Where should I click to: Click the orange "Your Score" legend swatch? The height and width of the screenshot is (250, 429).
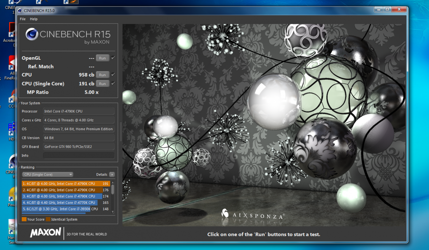pos(24,219)
